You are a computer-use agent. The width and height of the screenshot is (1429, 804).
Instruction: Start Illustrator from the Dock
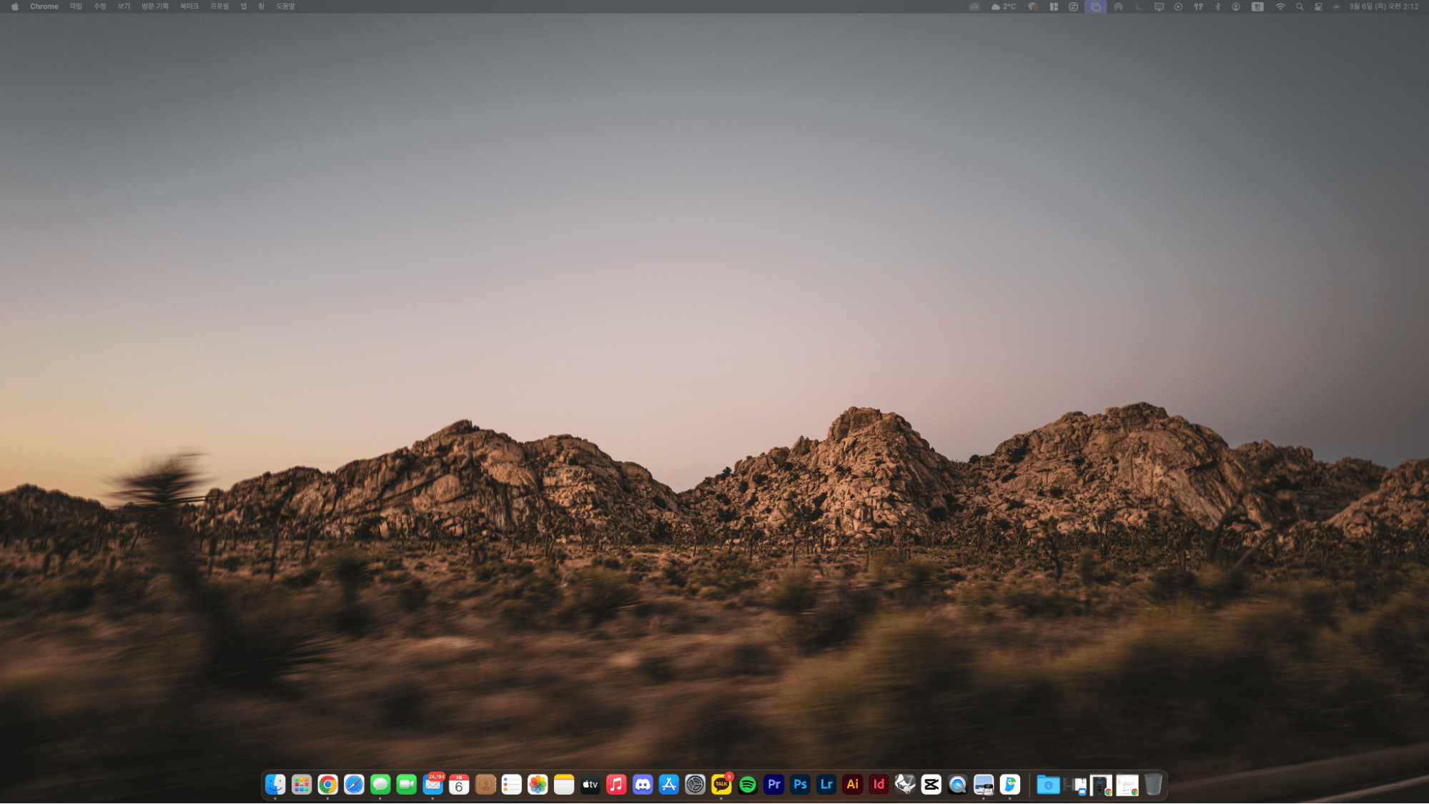(852, 784)
